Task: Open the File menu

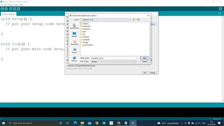Action: pyautogui.click(x=2, y=5)
